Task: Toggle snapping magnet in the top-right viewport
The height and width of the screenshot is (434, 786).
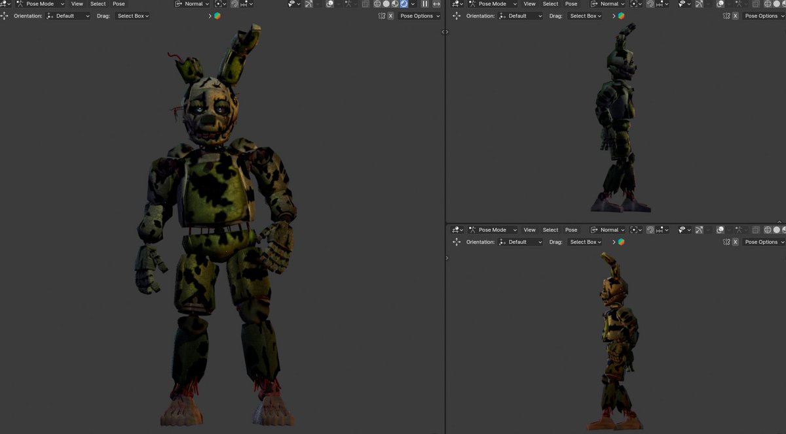Action: (650, 4)
